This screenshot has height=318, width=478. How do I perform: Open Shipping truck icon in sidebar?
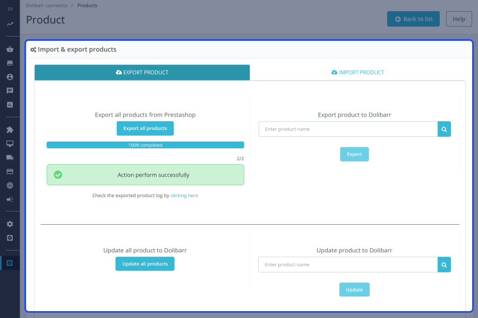coord(10,157)
